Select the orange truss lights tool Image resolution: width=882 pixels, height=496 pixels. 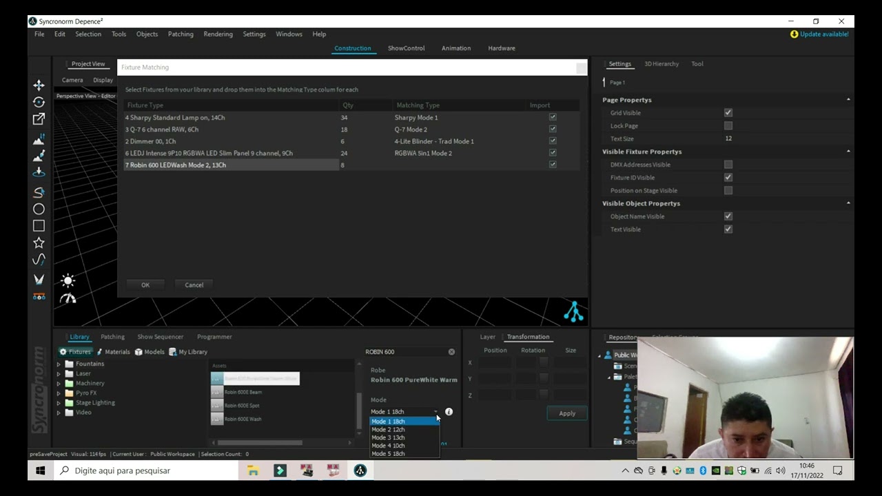click(x=39, y=296)
